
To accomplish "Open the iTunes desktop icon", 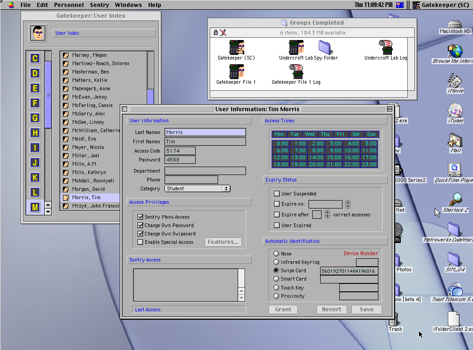I will click(455, 110).
